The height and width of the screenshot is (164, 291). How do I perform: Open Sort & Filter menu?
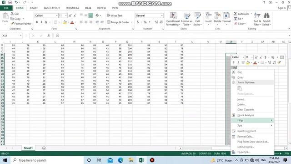257,19
